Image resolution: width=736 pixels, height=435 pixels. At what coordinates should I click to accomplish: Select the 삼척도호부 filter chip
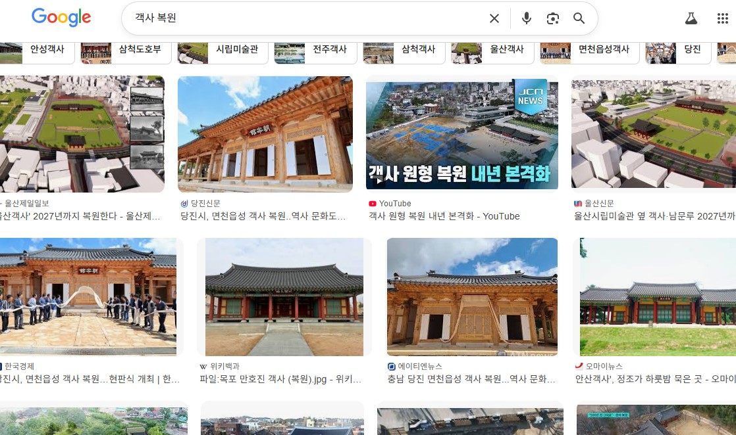click(126, 53)
